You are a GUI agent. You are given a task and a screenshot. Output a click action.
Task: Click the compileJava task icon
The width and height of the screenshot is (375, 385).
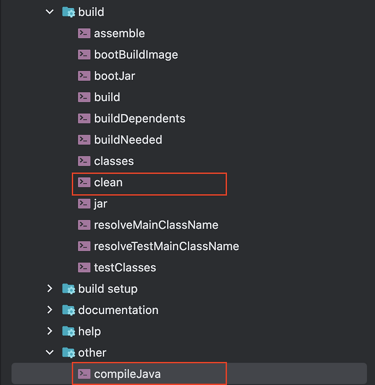coord(84,374)
